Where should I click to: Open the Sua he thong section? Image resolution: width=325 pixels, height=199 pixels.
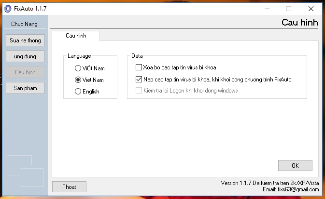pos(25,40)
